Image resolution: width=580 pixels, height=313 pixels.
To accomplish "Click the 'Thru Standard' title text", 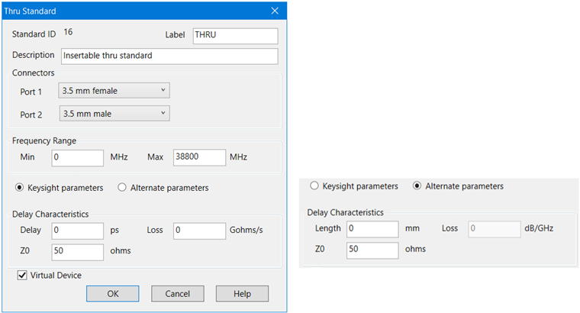I will [30, 11].
